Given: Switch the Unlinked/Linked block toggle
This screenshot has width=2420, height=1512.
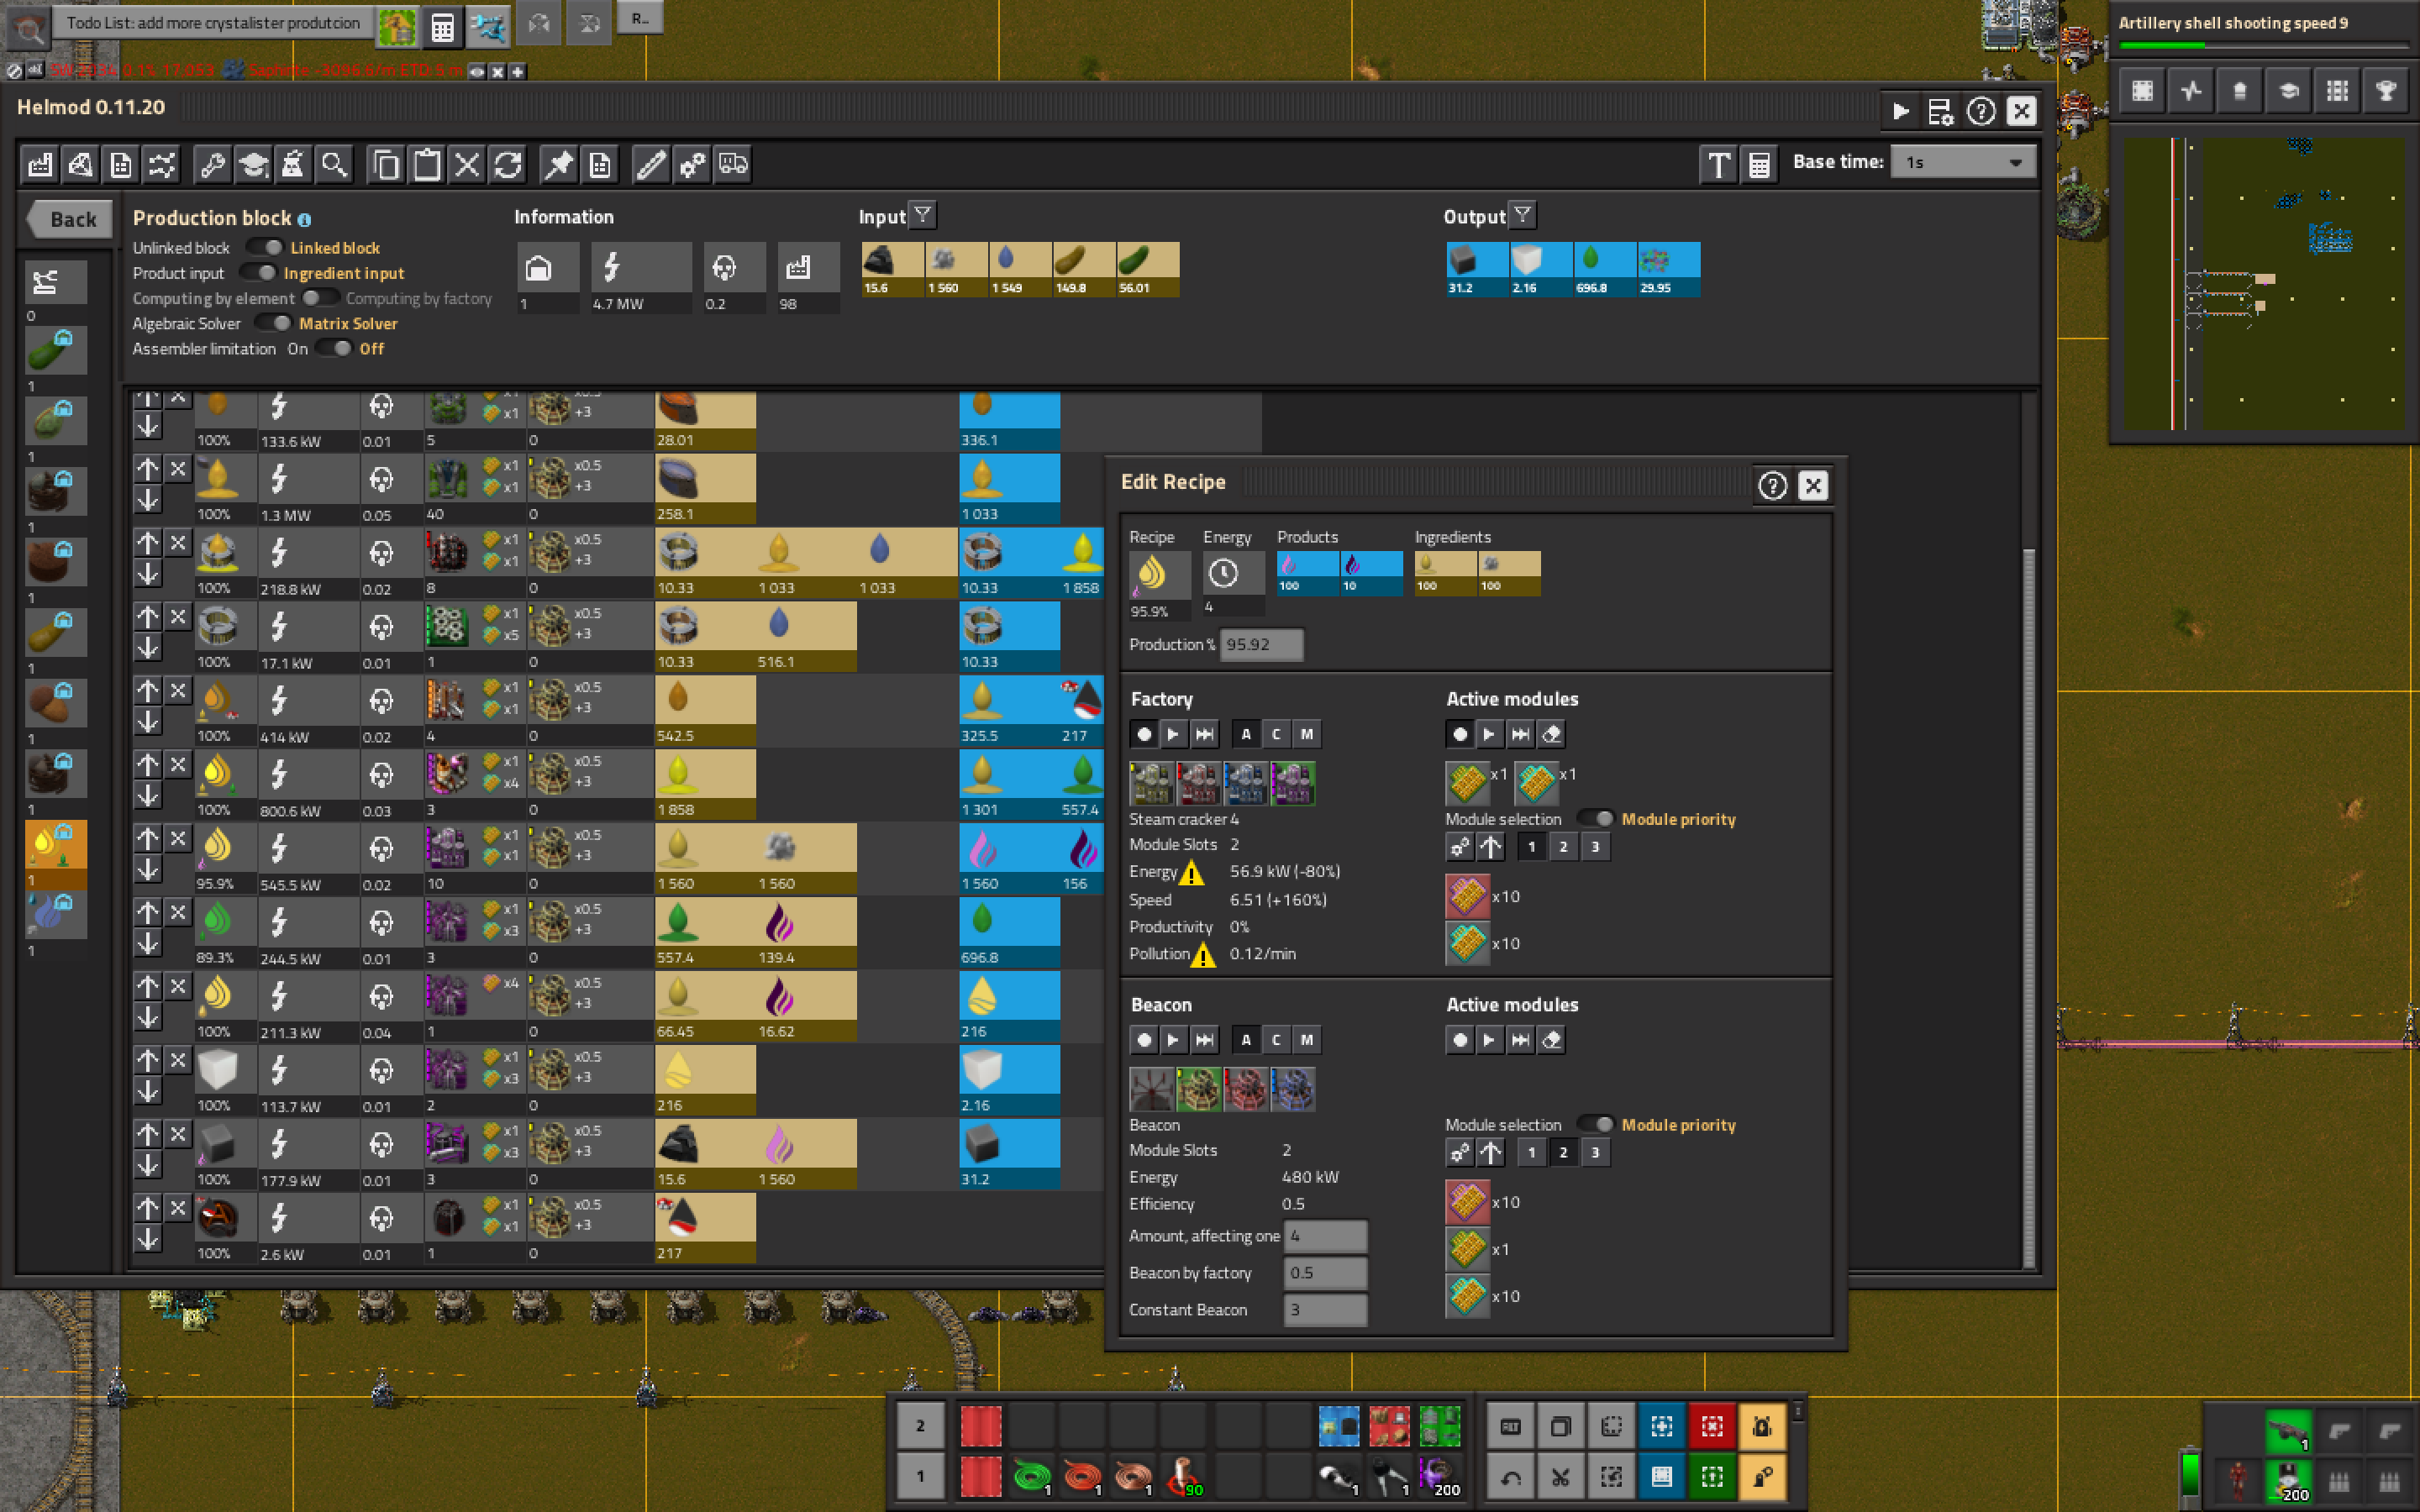Looking at the screenshot, I should 265,247.
